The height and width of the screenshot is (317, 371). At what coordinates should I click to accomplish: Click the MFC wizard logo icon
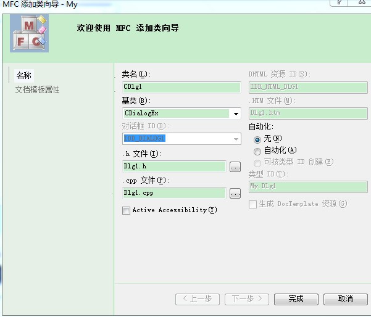(30, 33)
